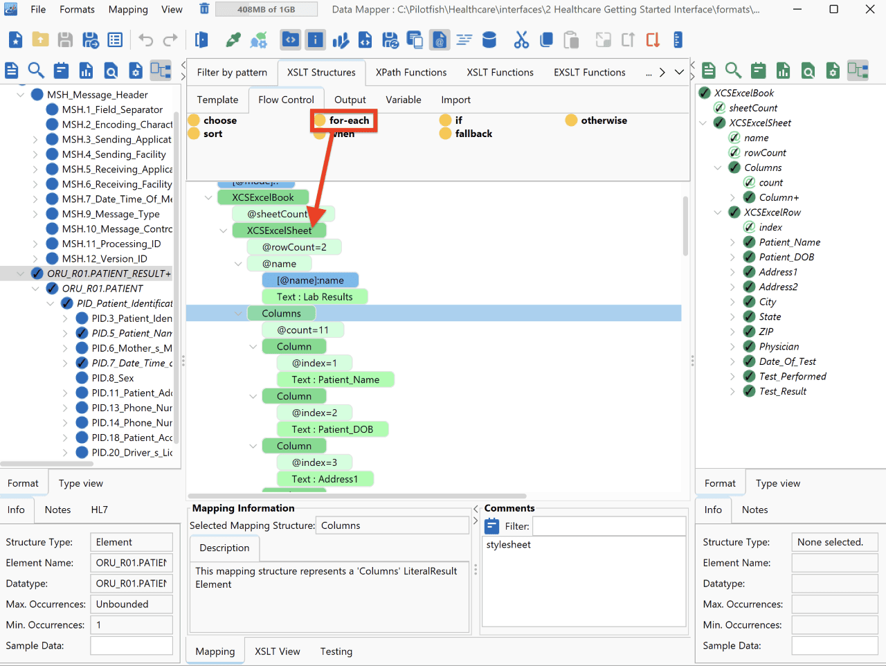Collapse the XCSExcelRow target node
886x666 pixels.
click(718, 213)
